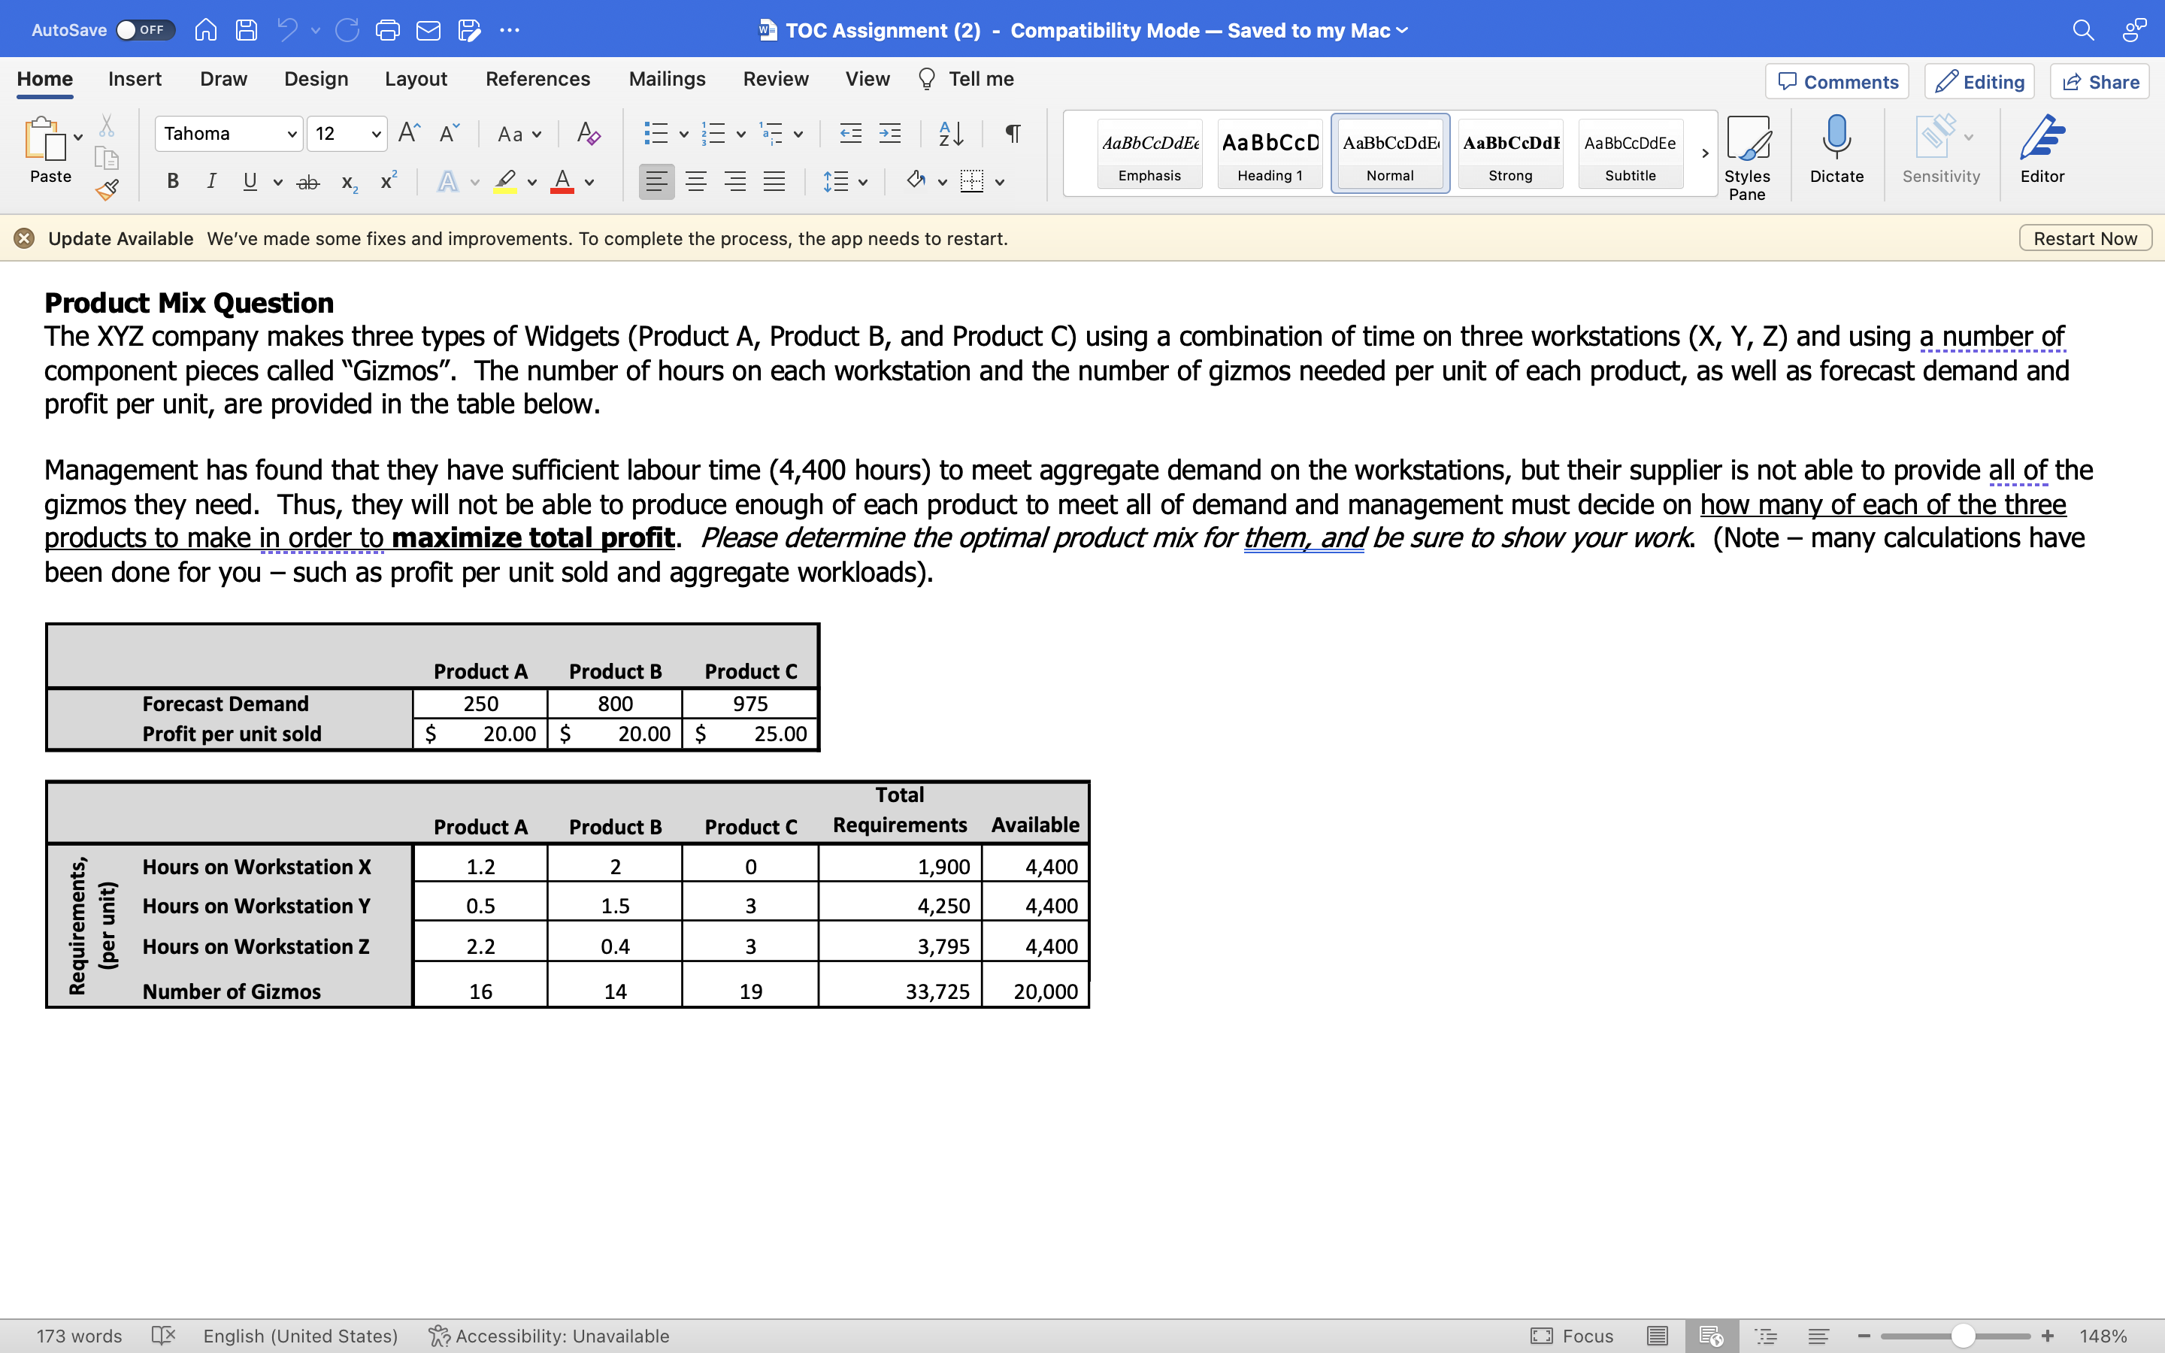Click the Share button
Viewport: 2165px width, 1353px height.
(2100, 81)
